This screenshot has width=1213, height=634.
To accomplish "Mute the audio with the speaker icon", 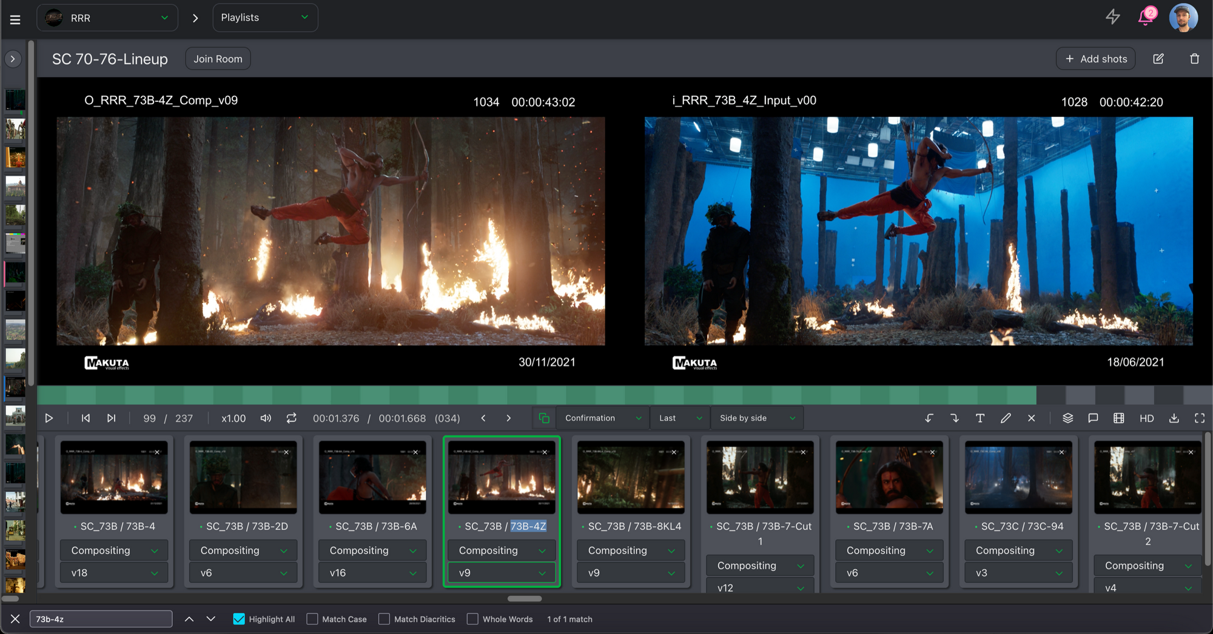I will pos(266,418).
